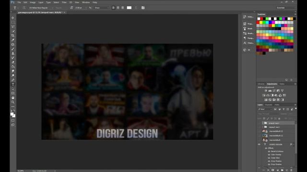Open the Character collapsed panel icon
This screenshot has width=307, height=172.
point(245,43)
